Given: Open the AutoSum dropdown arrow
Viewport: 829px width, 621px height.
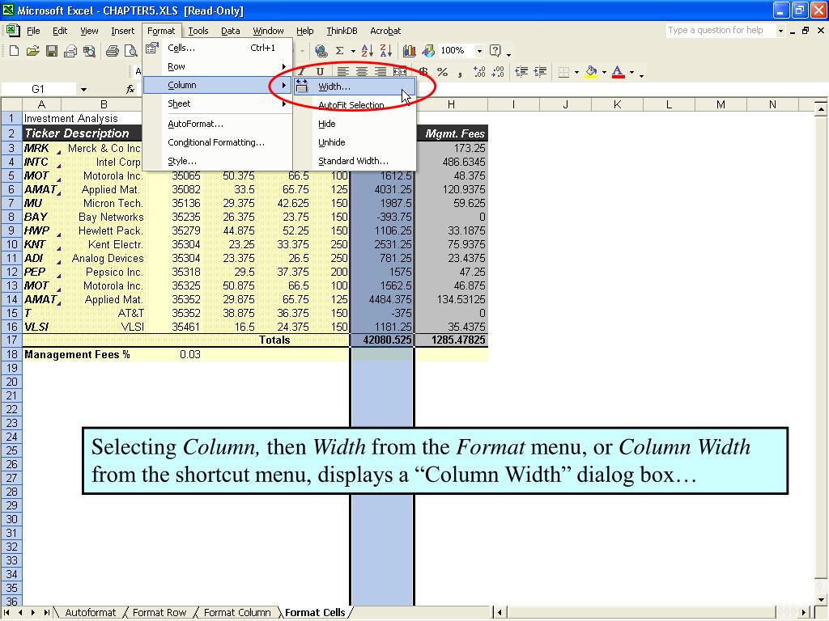Looking at the screenshot, I should click(353, 51).
